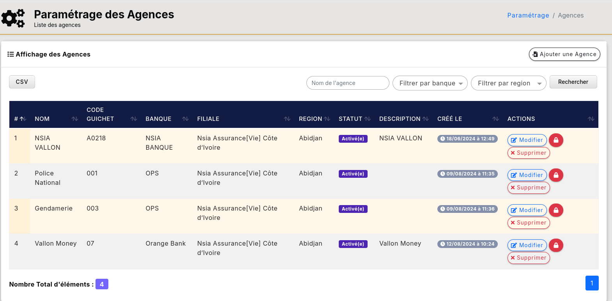
Task: Edit NSIA VALLON using Modifier
Action: 527,140
